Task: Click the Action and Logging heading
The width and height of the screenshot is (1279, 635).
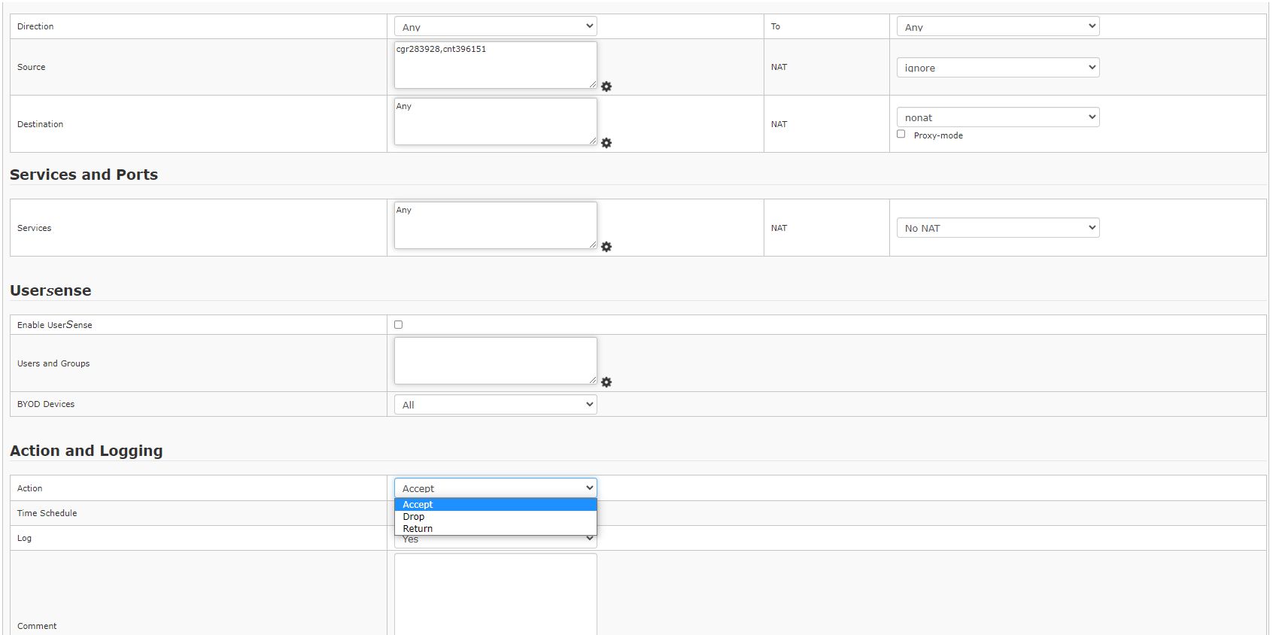Action: [x=87, y=451]
